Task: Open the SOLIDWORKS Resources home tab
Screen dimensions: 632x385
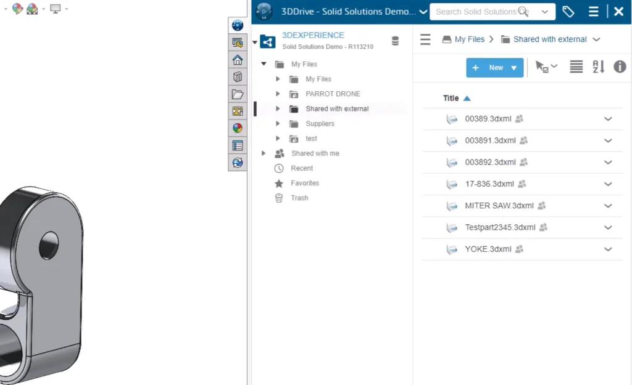Action: coord(238,60)
